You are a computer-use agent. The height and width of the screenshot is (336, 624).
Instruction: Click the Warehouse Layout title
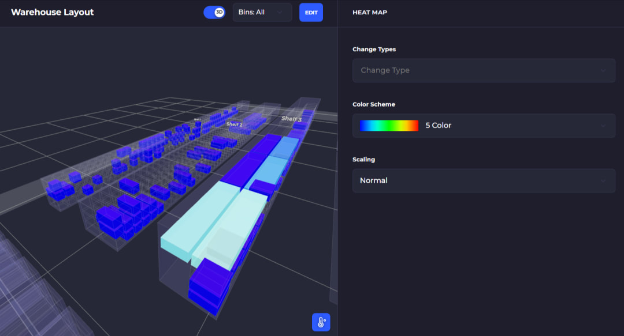(x=53, y=12)
